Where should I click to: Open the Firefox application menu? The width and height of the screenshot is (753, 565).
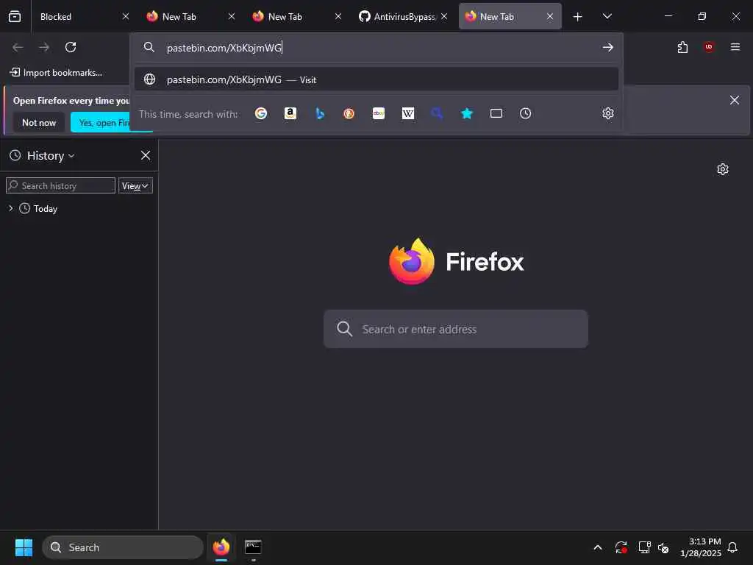(x=735, y=47)
